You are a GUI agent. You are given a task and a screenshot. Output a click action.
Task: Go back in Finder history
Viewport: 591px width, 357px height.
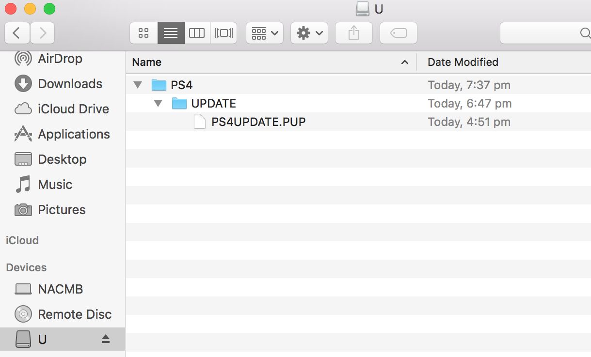(x=17, y=33)
